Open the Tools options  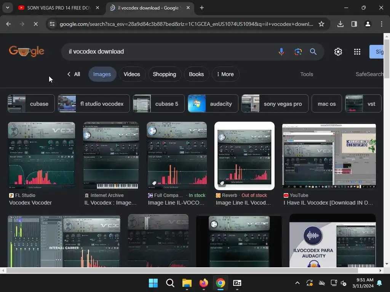click(307, 74)
